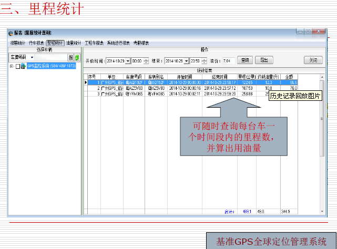The width and height of the screenshot is (337, 249).
Task: Switch to the 报警统计 tab
Action: 18,43
